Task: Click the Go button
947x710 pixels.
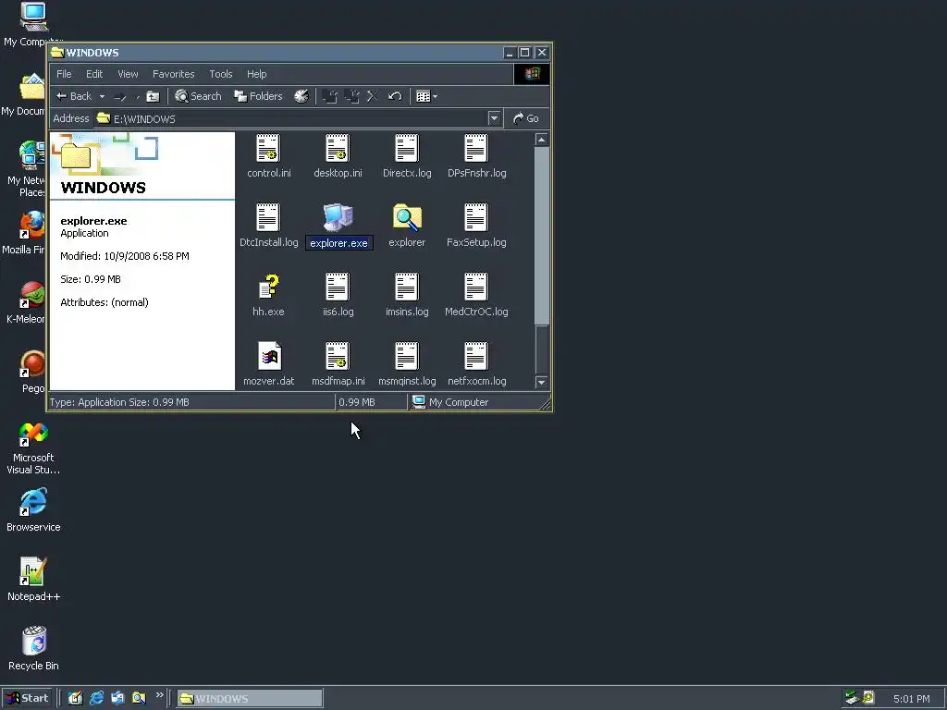Action: coord(526,118)
